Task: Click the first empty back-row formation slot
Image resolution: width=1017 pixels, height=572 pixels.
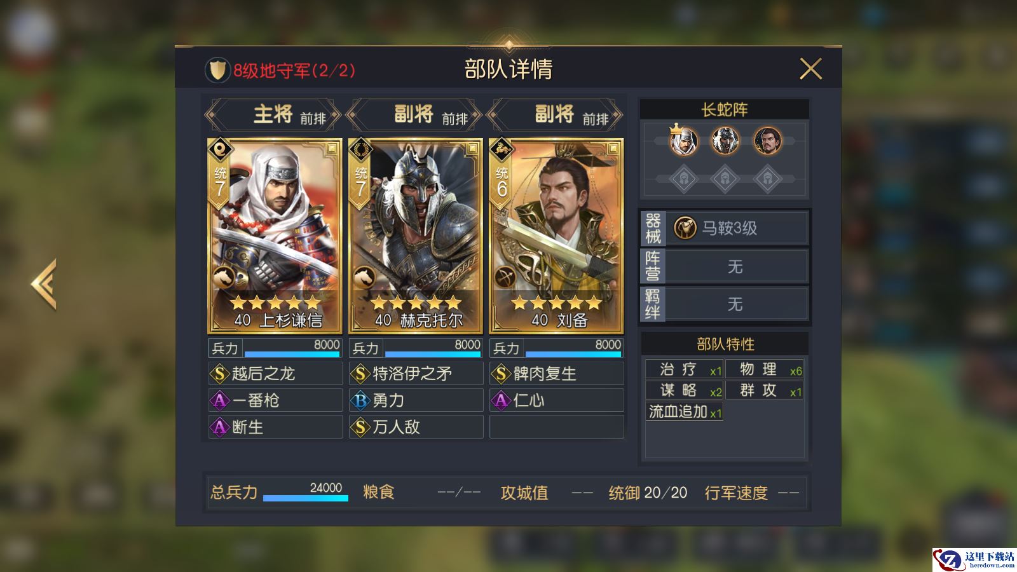Action: pyautogui.click(x=683, y=179)
